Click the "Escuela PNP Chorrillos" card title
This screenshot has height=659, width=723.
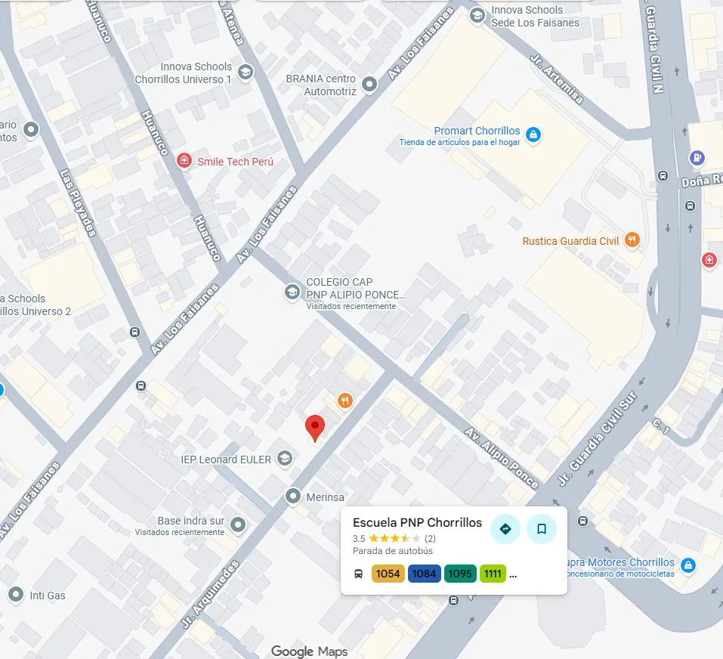pyautogui.click(x=417, y=522)
